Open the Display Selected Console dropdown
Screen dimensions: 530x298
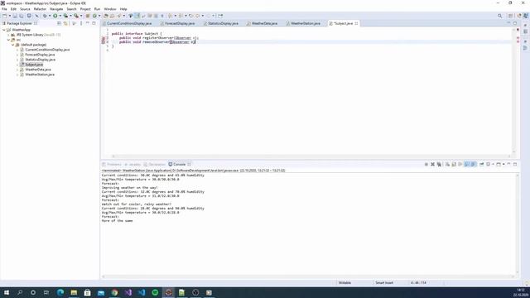pyautogui.click(x=493, y=164)
